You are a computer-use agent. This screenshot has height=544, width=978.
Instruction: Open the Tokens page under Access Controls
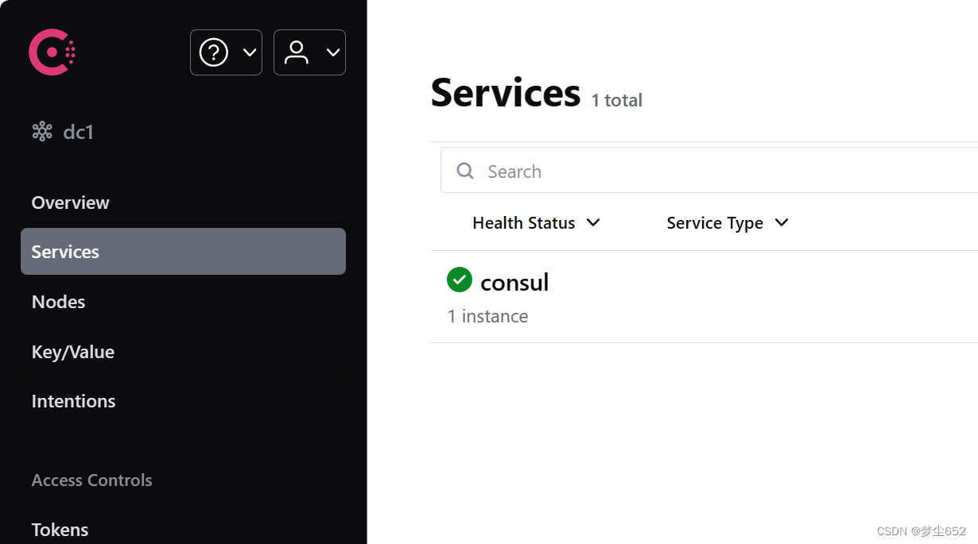[60, 530]
